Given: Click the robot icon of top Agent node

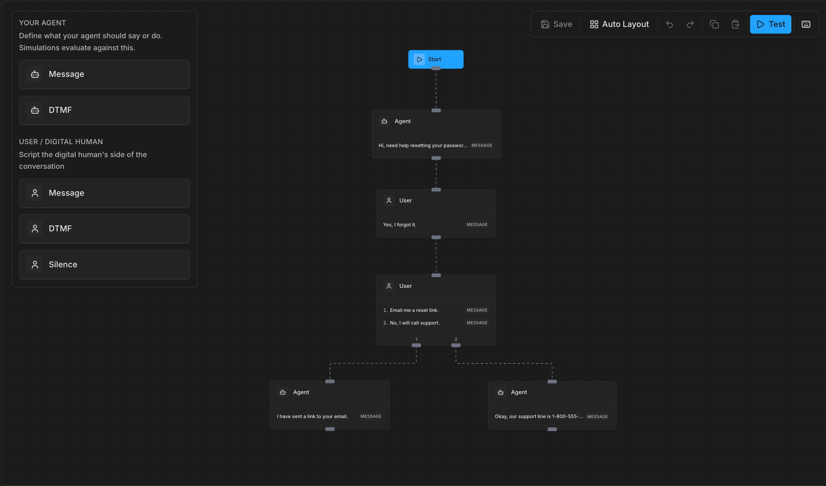Looking at the screenshot, I should click(x=384, y=121).
